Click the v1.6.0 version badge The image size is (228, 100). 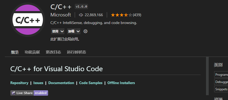(81, 6)
